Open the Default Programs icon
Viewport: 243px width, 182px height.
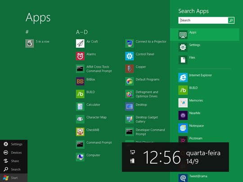pos(130,81)
